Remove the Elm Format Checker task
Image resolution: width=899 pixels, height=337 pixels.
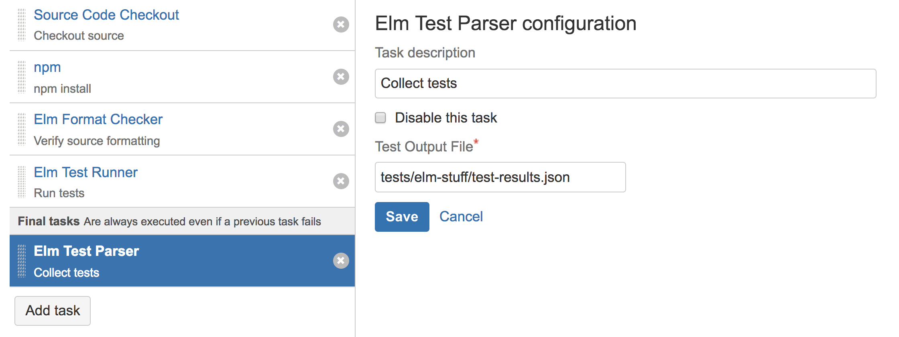341,129
